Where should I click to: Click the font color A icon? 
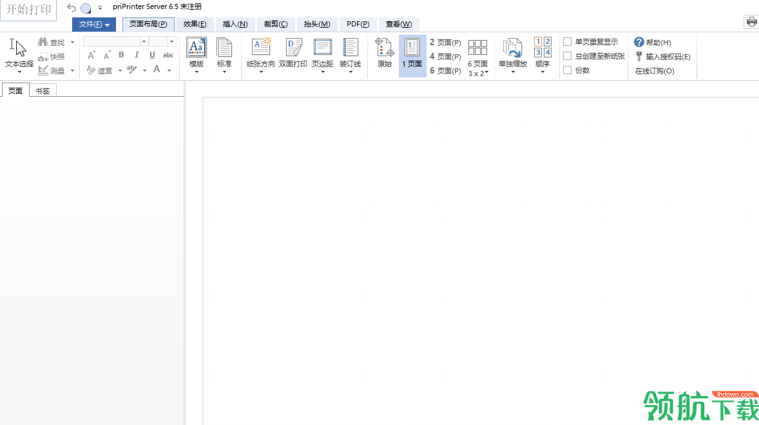pos(157,69)
